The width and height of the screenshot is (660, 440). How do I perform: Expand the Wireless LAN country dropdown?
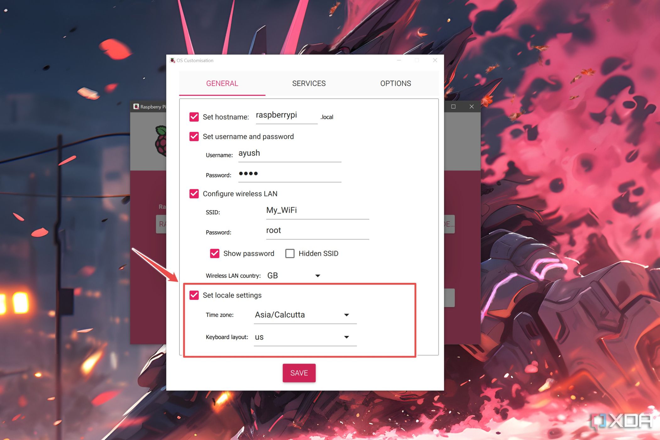(x=319, y=276)
